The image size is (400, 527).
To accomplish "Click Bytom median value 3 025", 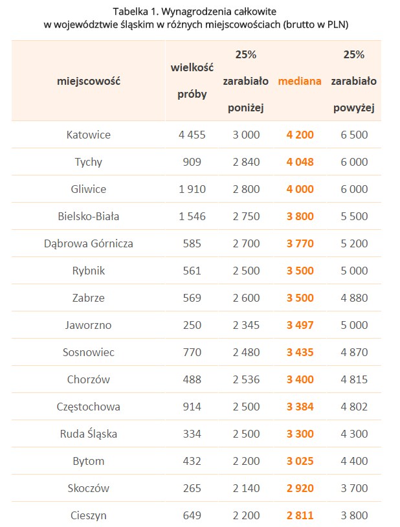I will click(x=300, y=461).
